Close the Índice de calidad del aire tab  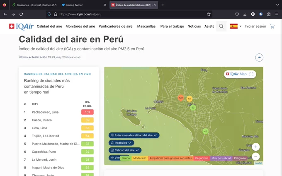155,5
